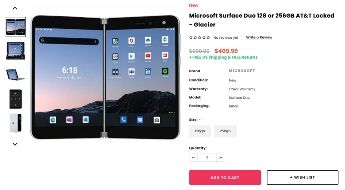Select the first open dual-screen thumbnail
Image resolution: width=345 pixels, height=190 pixels.
[15, 27]
